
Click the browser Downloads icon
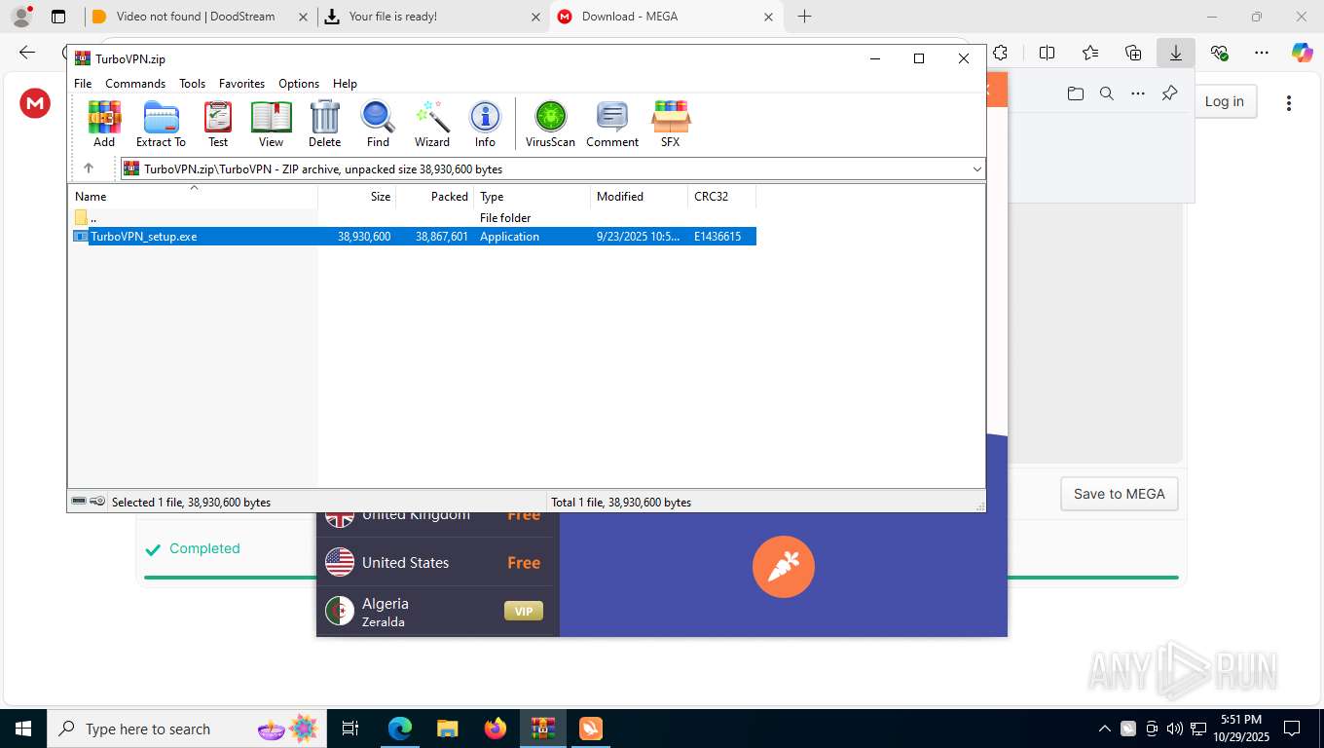(x=1176, y=53)
